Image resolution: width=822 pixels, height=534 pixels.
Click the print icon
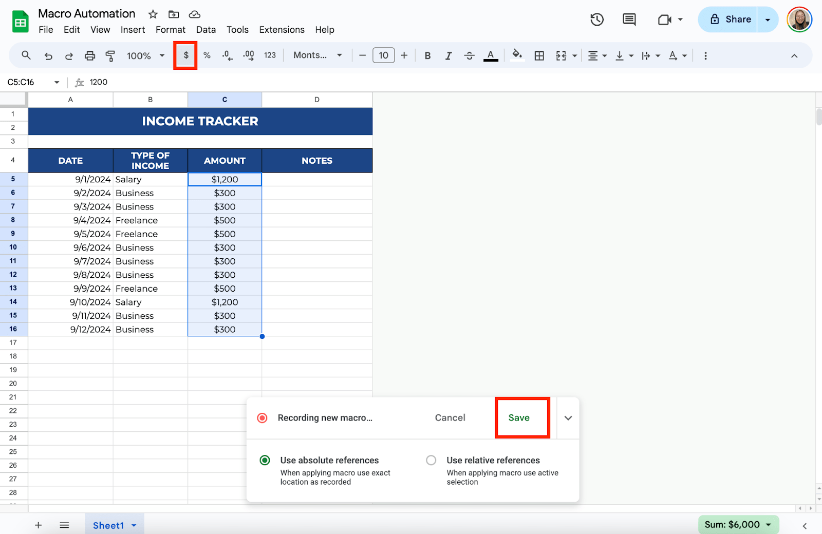90,55
